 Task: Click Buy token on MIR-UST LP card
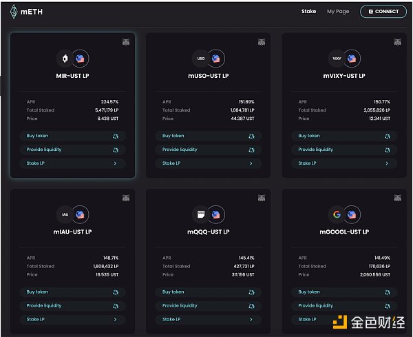72,136
